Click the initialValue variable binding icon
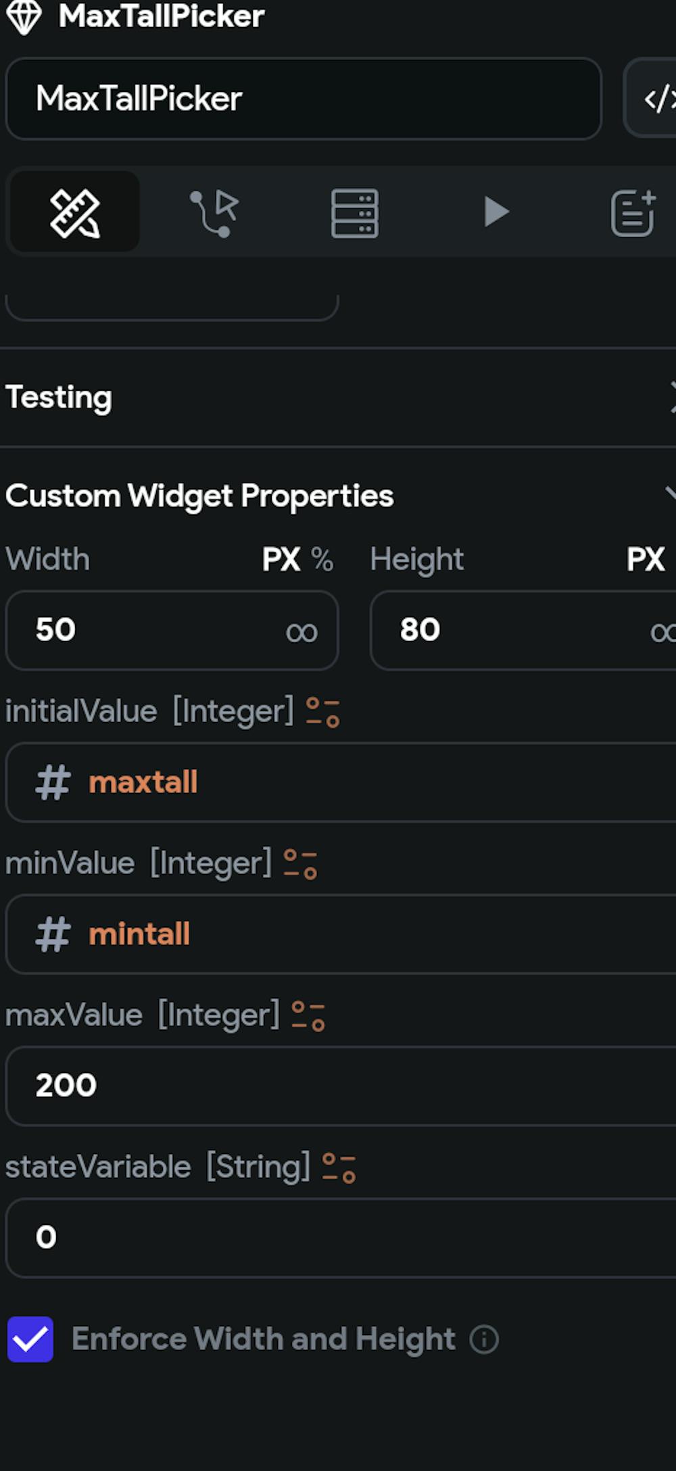This screenshot has height=1471, width=676. coord(322,712)
